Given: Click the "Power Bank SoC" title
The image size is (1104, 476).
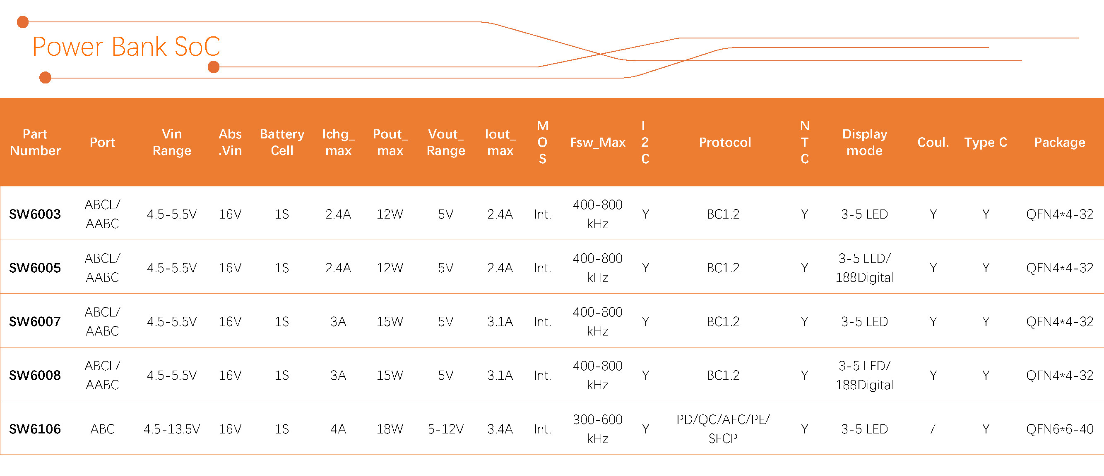Looking at the screenshot, I should tap(126, 47).
